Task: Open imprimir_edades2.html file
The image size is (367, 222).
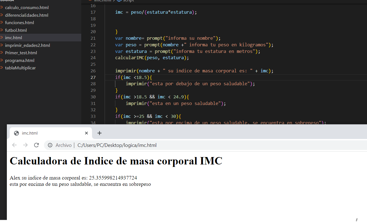Action: click(27, 45)
